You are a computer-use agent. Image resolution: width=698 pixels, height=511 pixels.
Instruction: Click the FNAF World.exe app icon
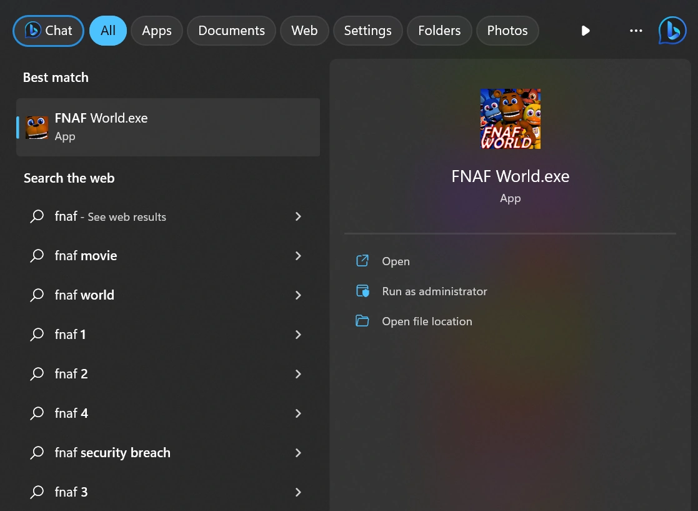[36, 126]
